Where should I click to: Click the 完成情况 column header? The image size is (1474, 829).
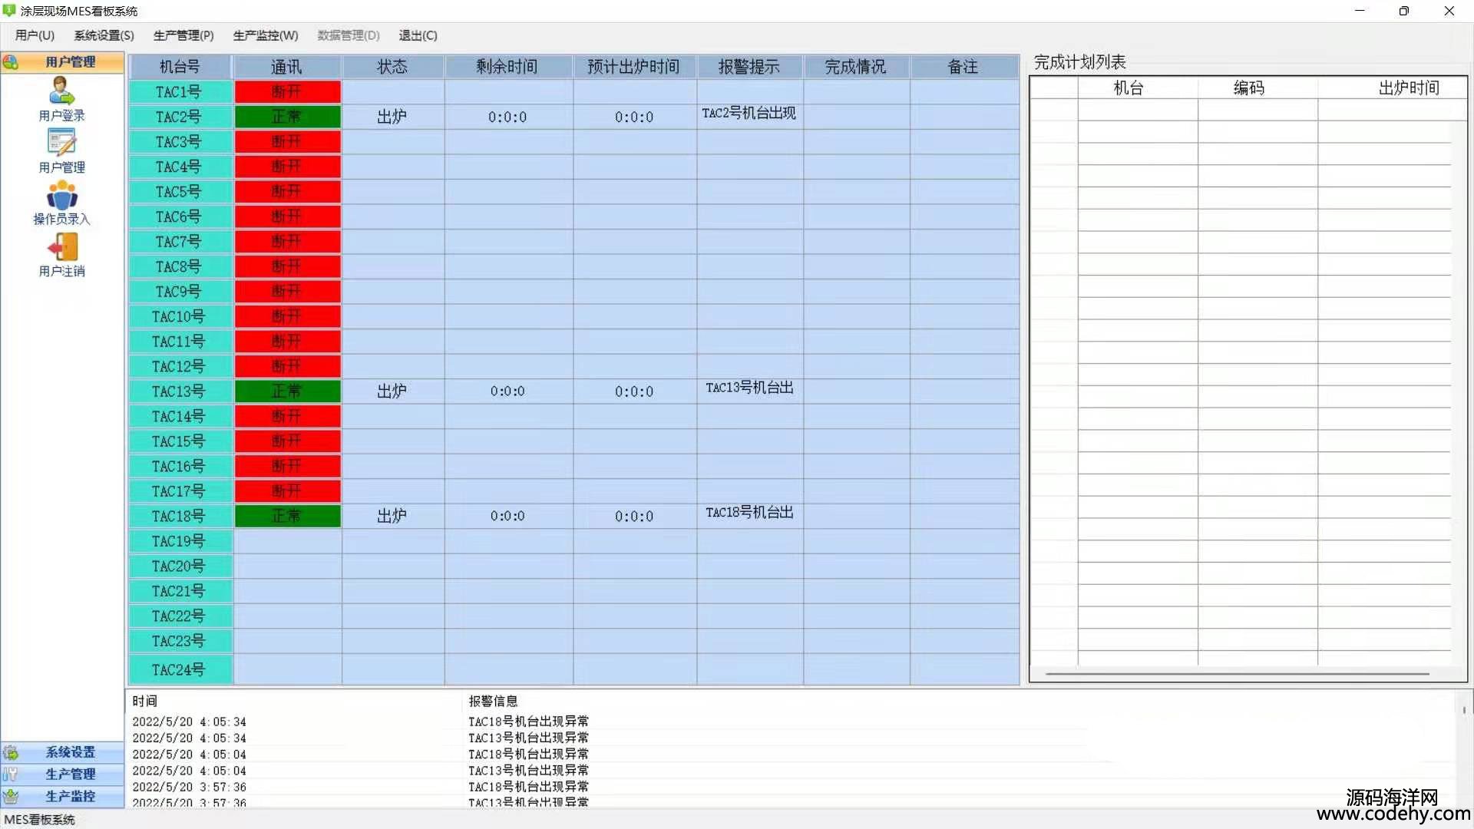(856, 67)
